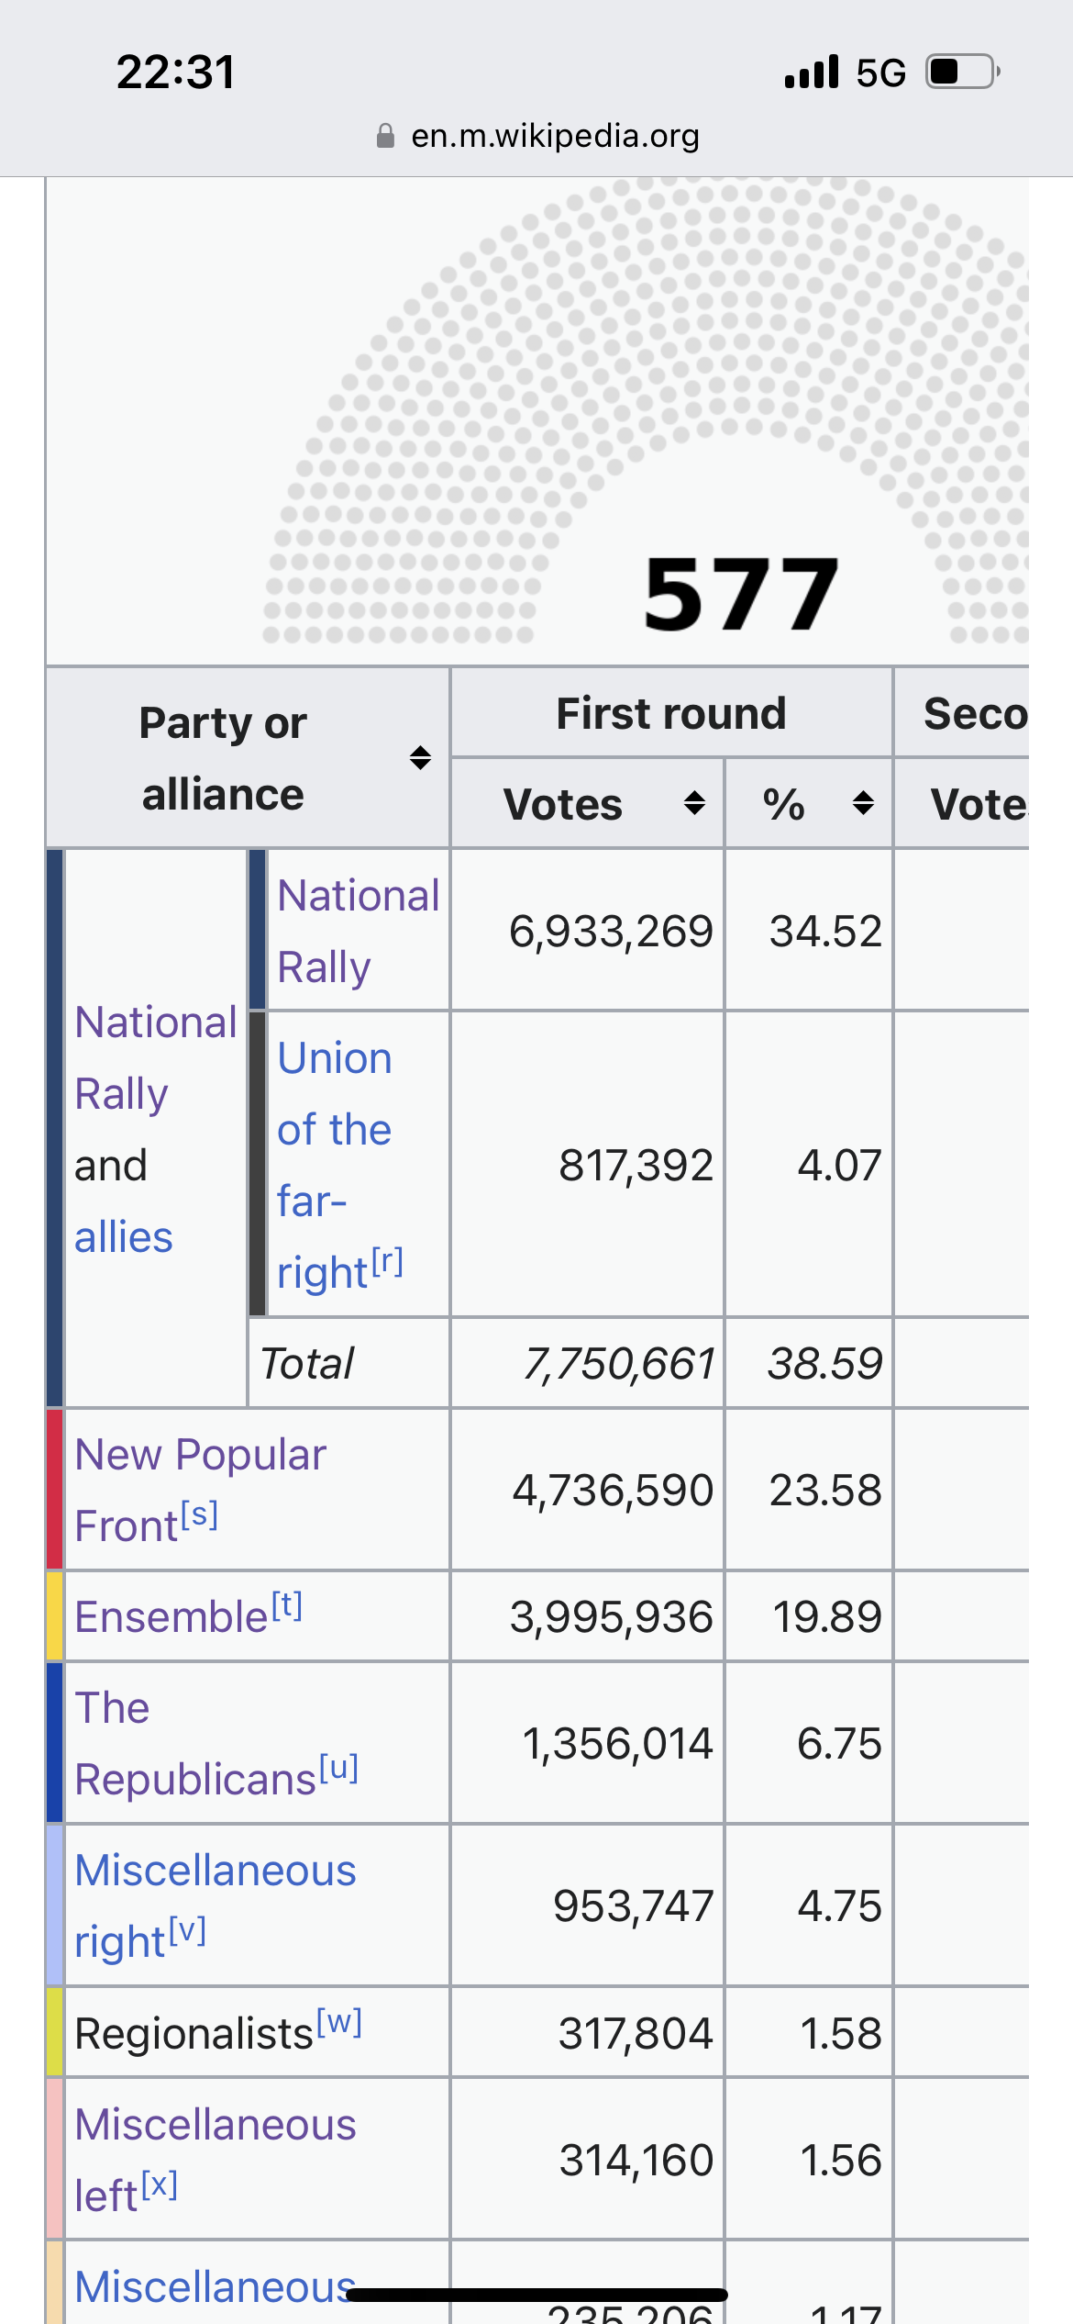Tap the battery indicator in status bar
The width and height of the screenshot is (1073, 2324).
tap(961, 72)
